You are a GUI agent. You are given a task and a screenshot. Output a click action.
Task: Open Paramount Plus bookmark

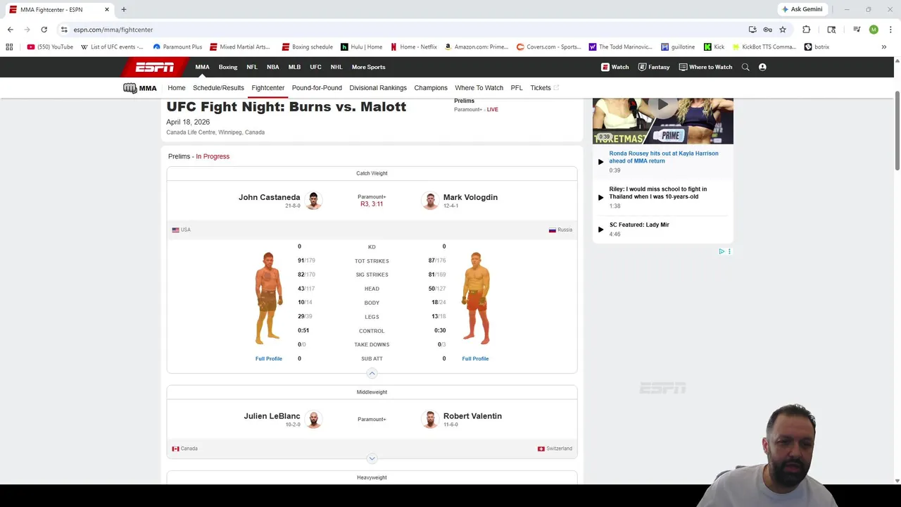click(177, 47)
